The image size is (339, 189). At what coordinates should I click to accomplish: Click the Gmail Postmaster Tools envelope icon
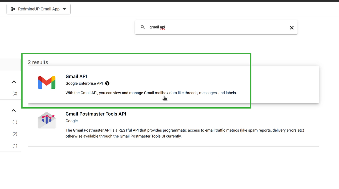click(x=46, y=120)
